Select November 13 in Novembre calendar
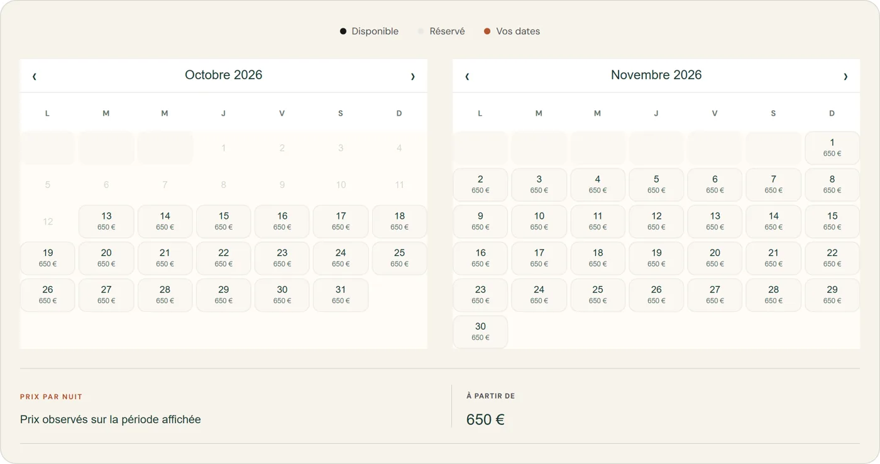 point(715,221)
